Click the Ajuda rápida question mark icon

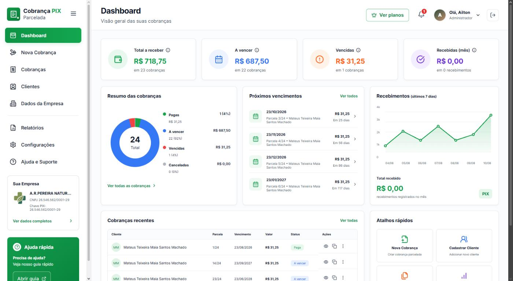click(17, 247)
